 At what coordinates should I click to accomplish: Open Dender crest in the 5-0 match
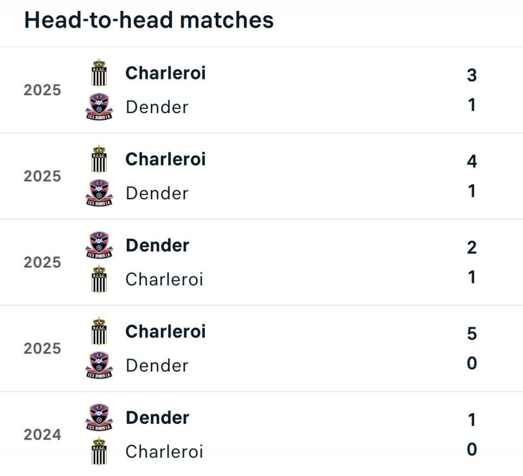click(x=99, y=365)
